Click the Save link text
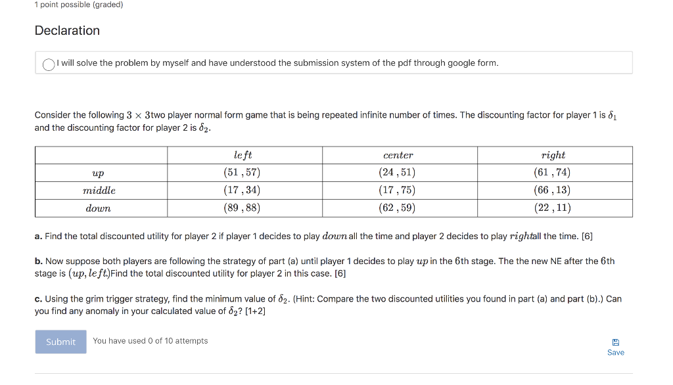Viewport: 673px width, 385px height. (x=615, y=352)
